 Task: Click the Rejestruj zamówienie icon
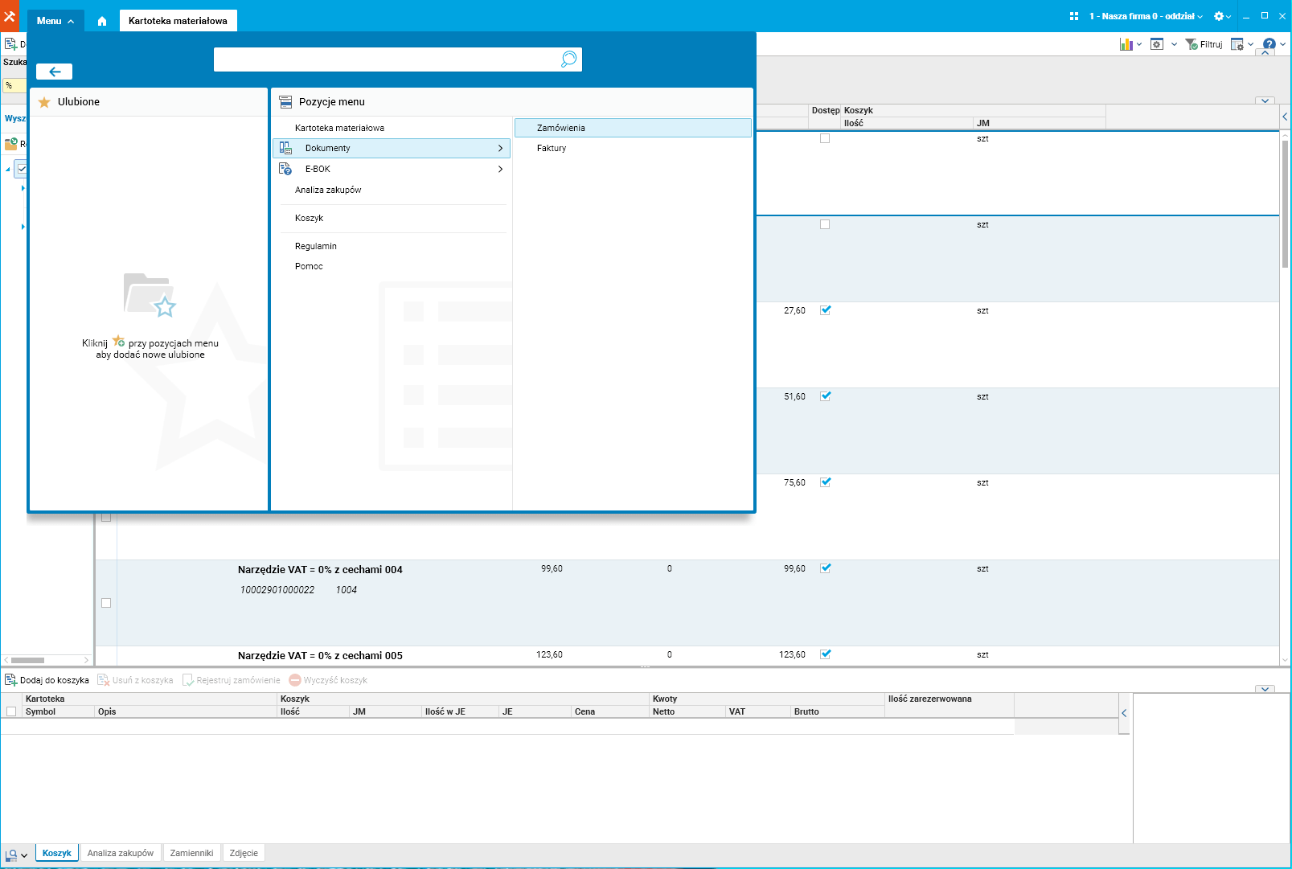pos(188,680)
